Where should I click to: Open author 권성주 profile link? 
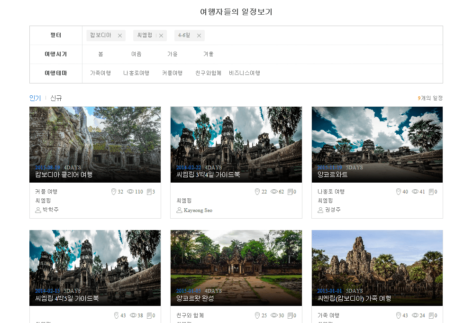click(x=333, y=210)
